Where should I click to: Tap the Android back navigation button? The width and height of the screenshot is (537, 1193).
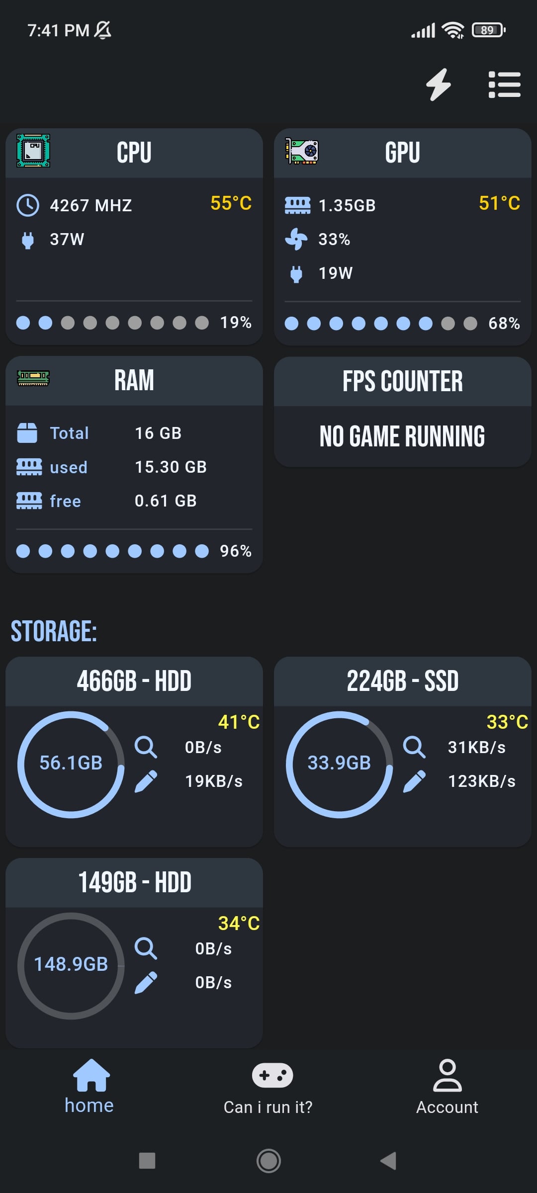click(388, 1161)
